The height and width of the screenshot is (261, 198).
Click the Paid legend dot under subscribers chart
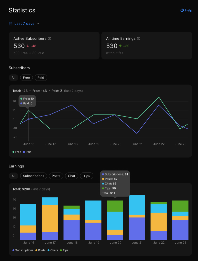coord(24,152)
